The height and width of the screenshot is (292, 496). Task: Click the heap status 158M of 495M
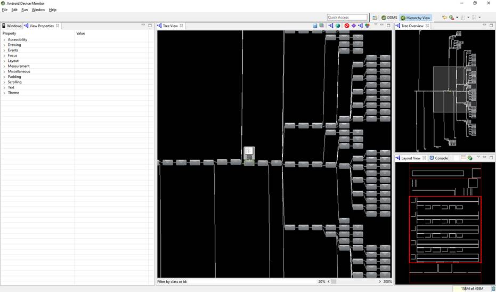(472, 288)
